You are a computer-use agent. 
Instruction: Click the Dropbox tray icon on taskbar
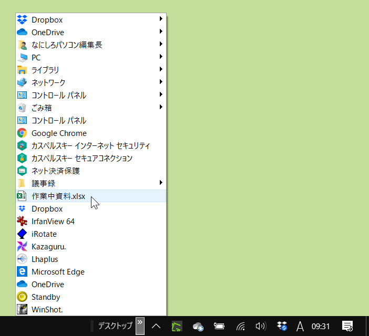coord(282,326)
